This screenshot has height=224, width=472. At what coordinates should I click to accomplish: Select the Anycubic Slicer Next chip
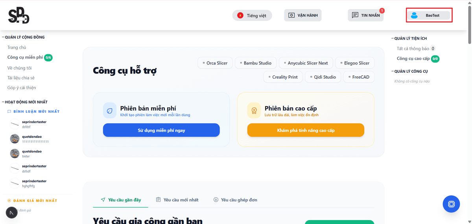point(306,63)
